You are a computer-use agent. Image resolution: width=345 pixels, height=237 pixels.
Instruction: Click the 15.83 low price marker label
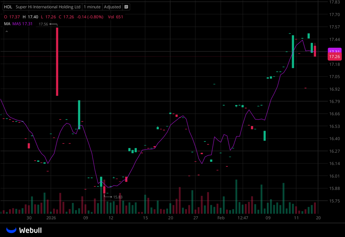[118, 197]
